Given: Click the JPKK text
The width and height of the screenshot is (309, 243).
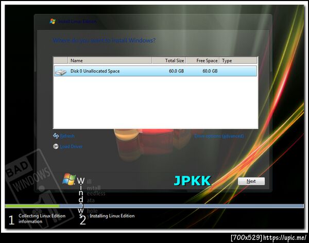Looking at the screenshot, I should [x=192, y=181].
